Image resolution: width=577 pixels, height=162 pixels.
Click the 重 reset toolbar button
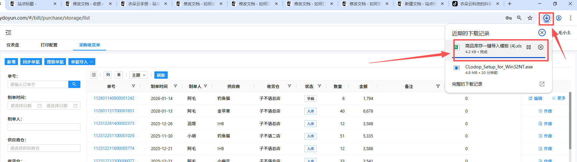pyautogui.click(x=119, y=75)
